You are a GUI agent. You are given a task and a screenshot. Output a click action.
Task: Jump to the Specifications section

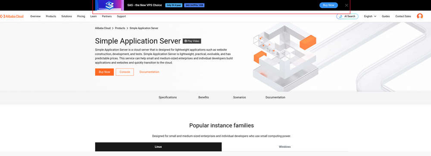point(168,97)
